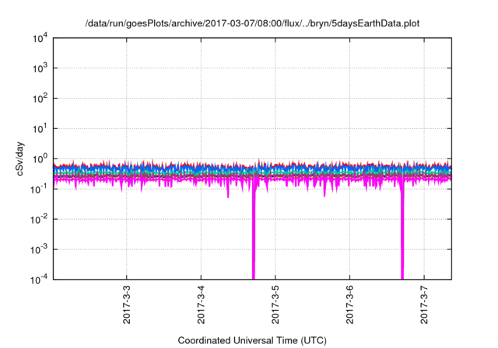The width and height of the screenshot is (498, 348).
Task: Click the 10^-2 y-axis tick label
Action: point(39,220)
